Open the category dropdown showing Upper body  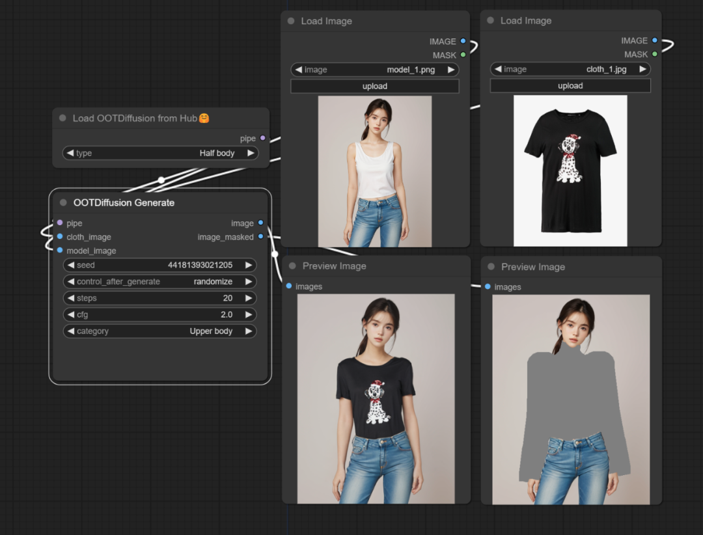click(159, 331)
